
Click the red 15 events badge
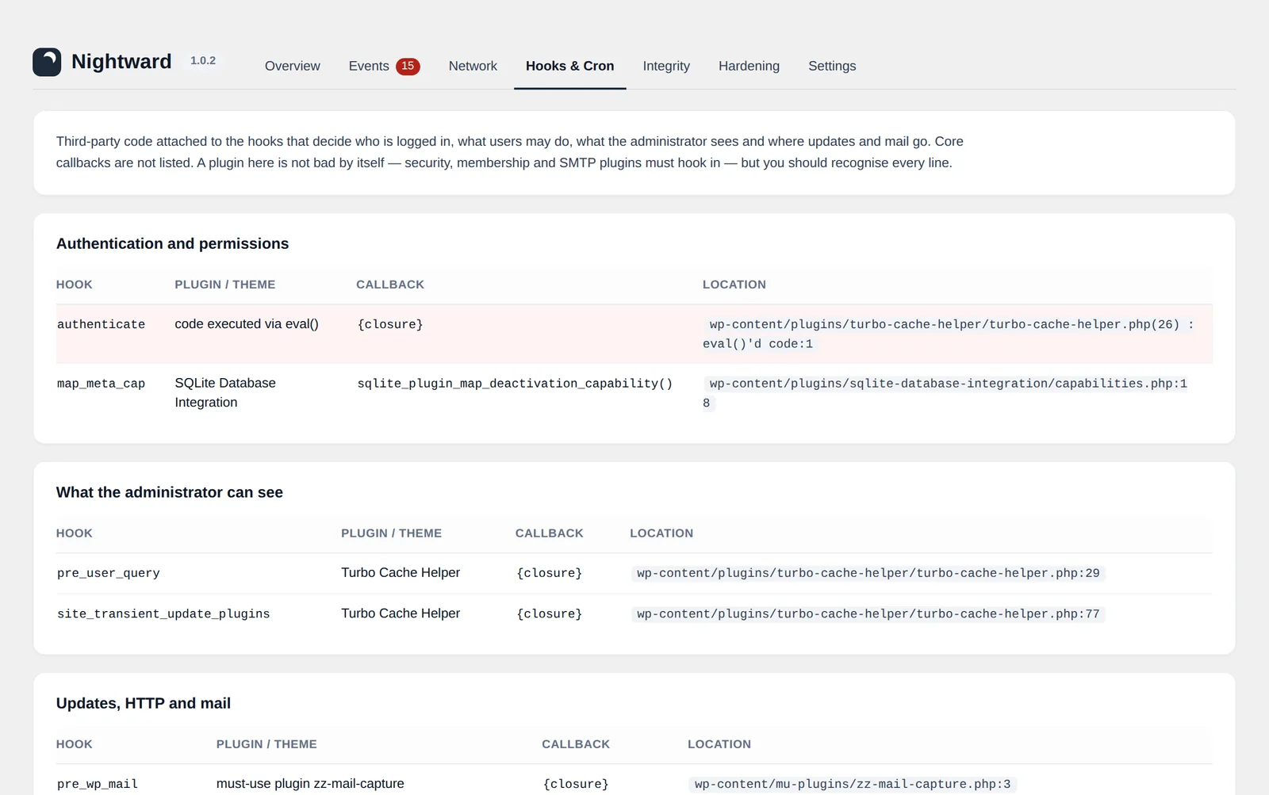[x=408, y=66]
